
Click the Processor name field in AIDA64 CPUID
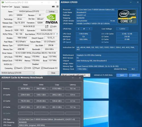[x=96, y=10]
